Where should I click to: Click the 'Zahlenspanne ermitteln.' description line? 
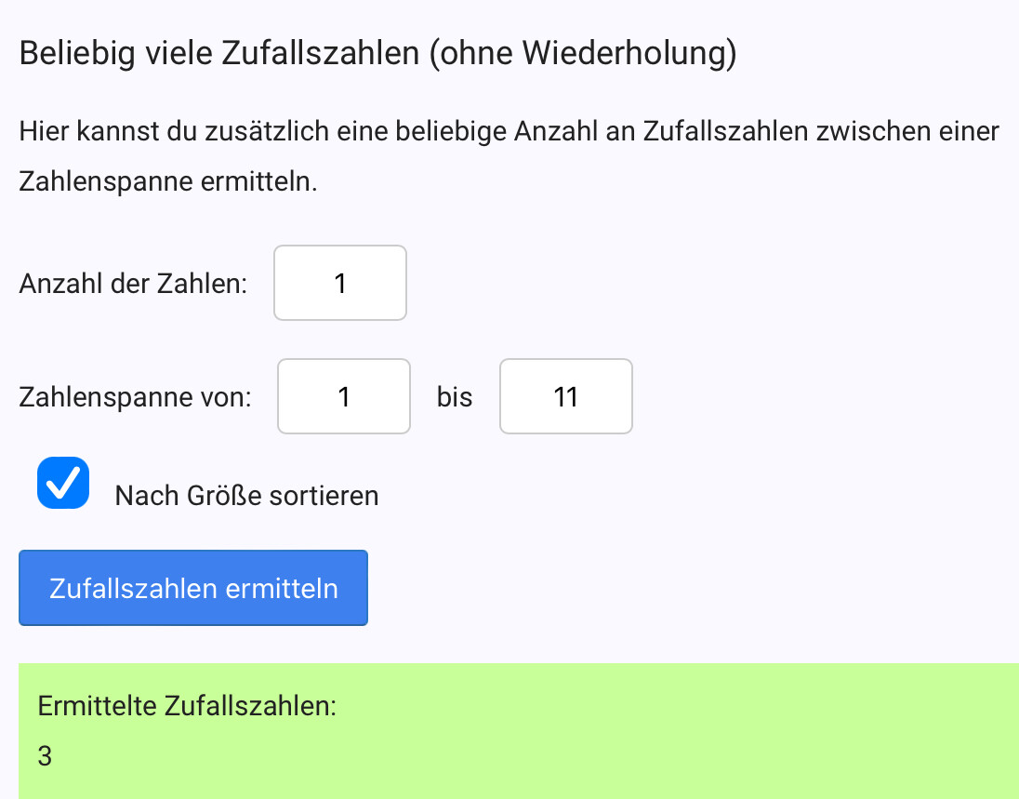coord(168,181)
